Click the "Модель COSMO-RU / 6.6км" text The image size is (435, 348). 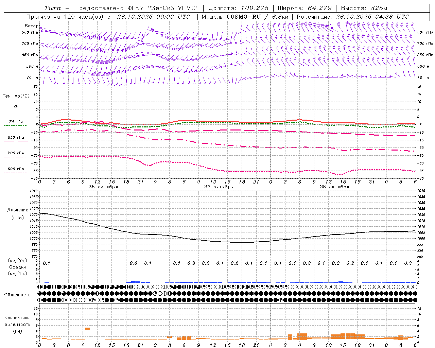pyautogui.click(x=245, y=17)
